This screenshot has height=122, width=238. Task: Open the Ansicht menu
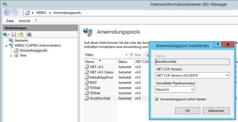click(25, 21)
